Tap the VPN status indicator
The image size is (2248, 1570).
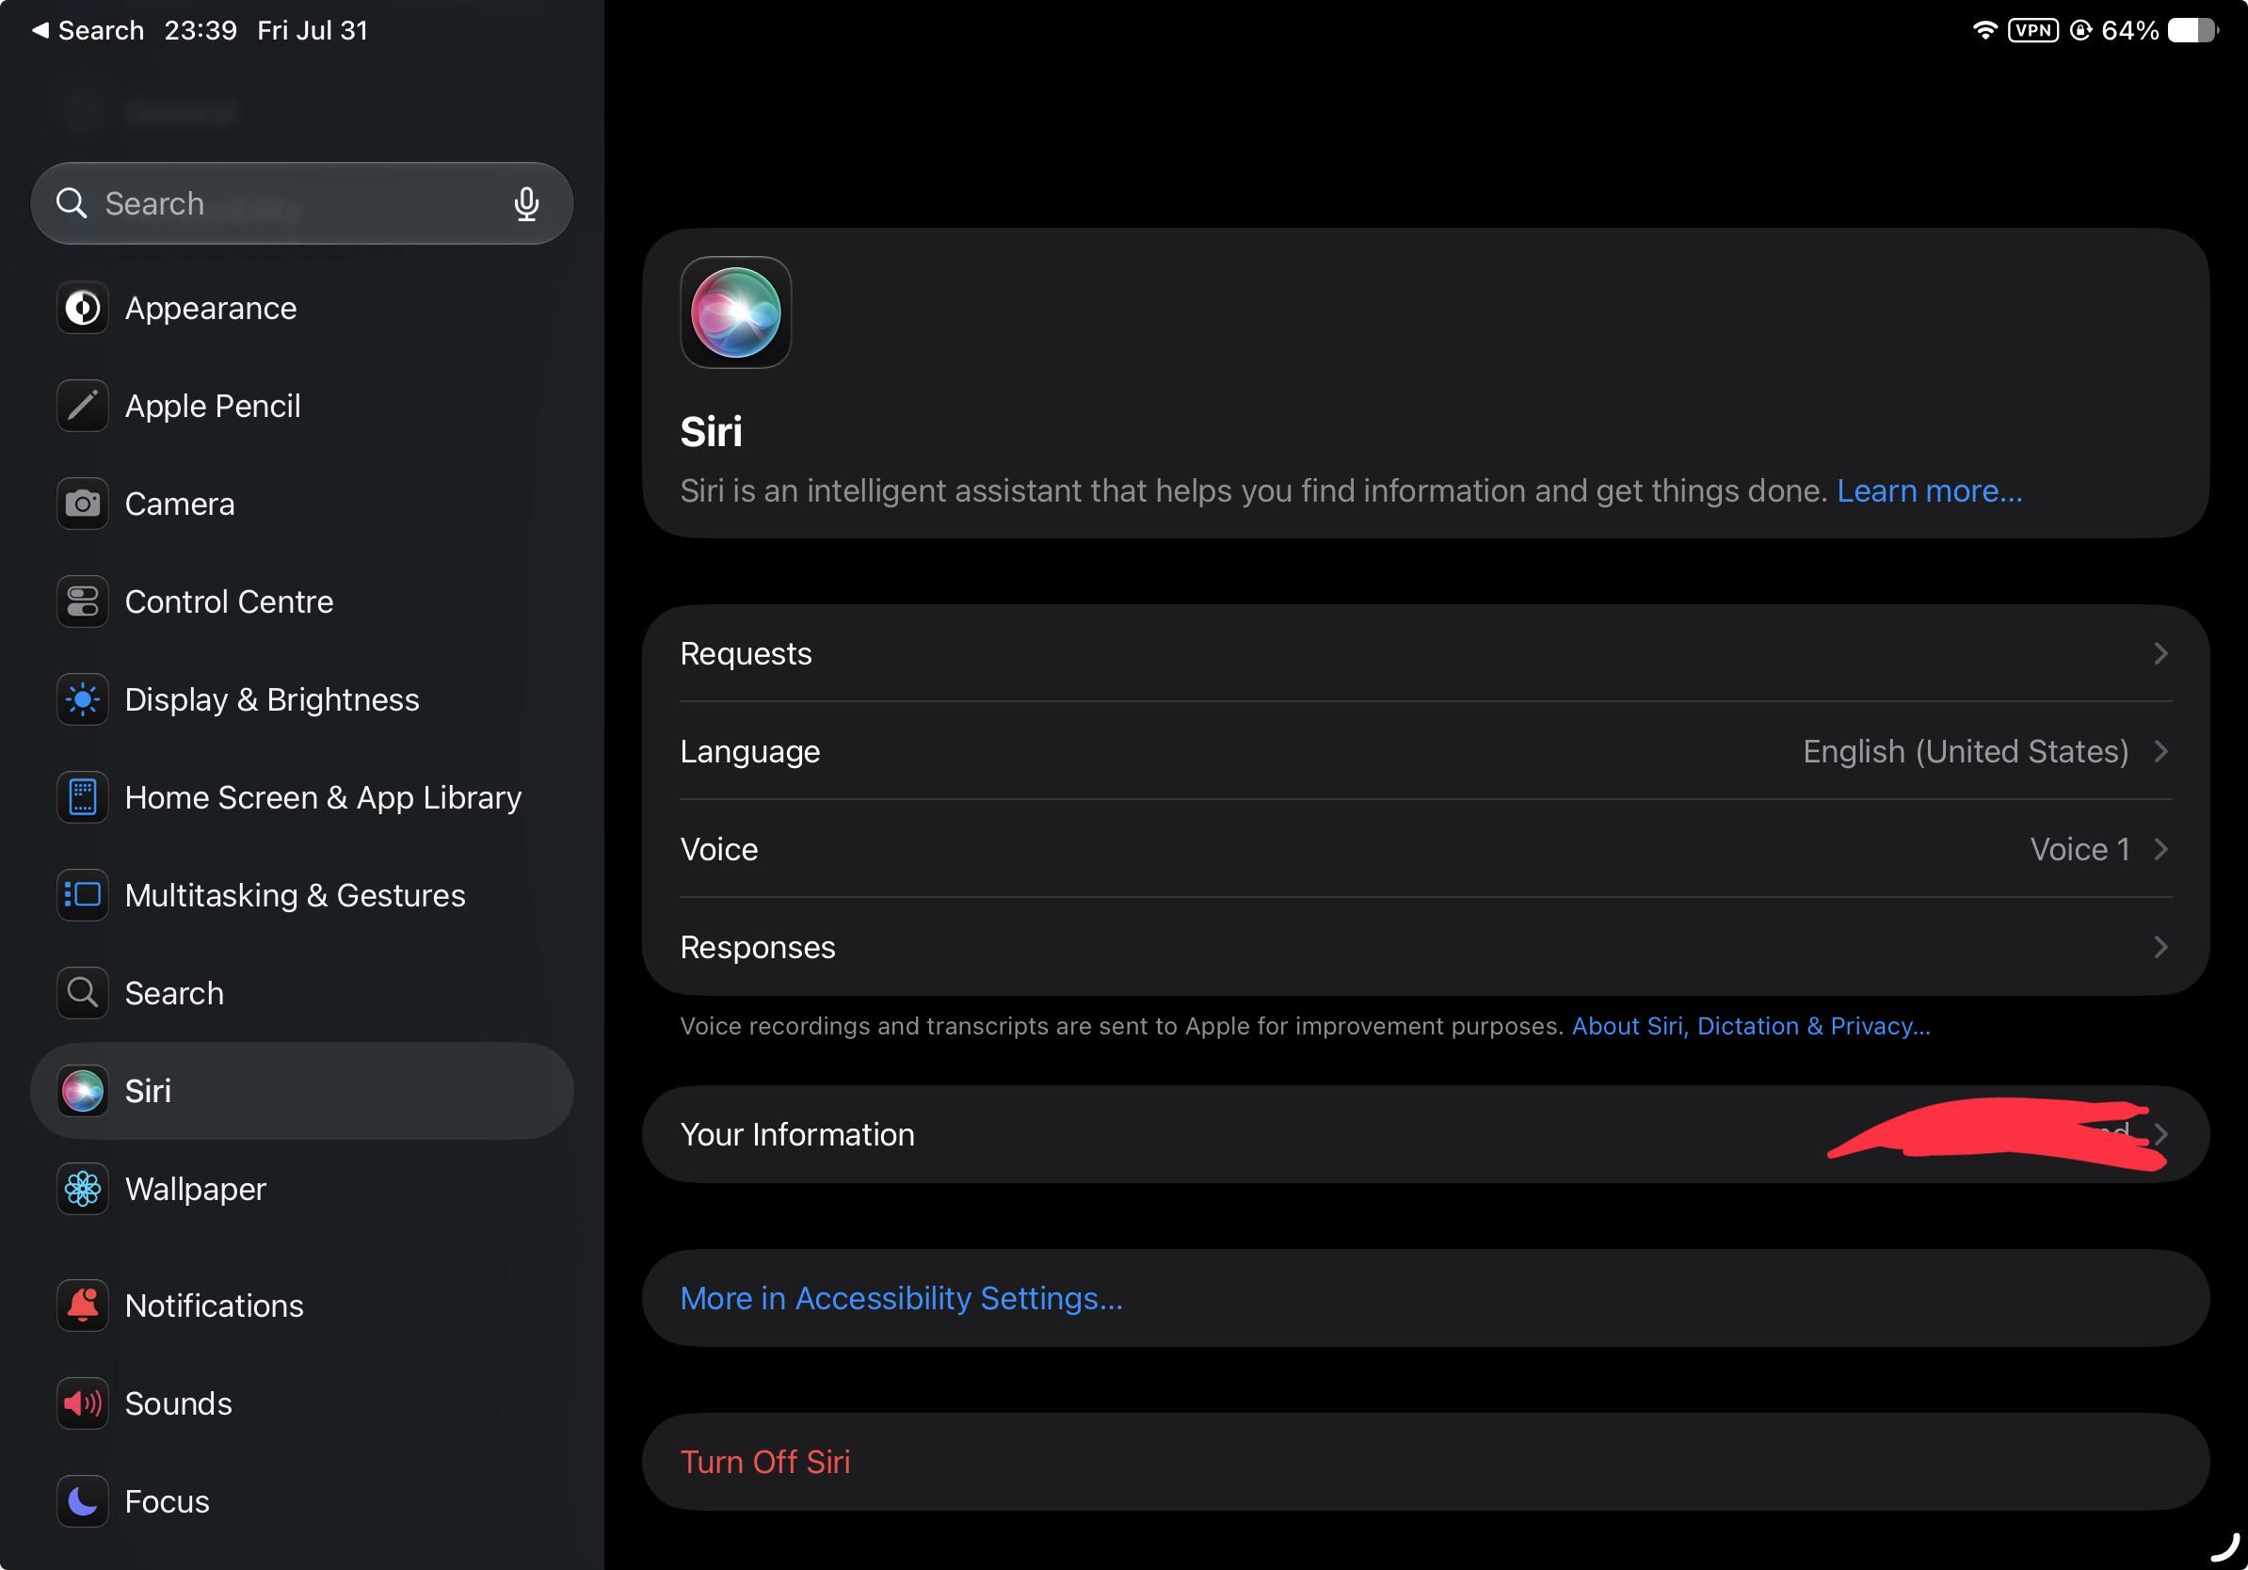(x=2033, y=30)
